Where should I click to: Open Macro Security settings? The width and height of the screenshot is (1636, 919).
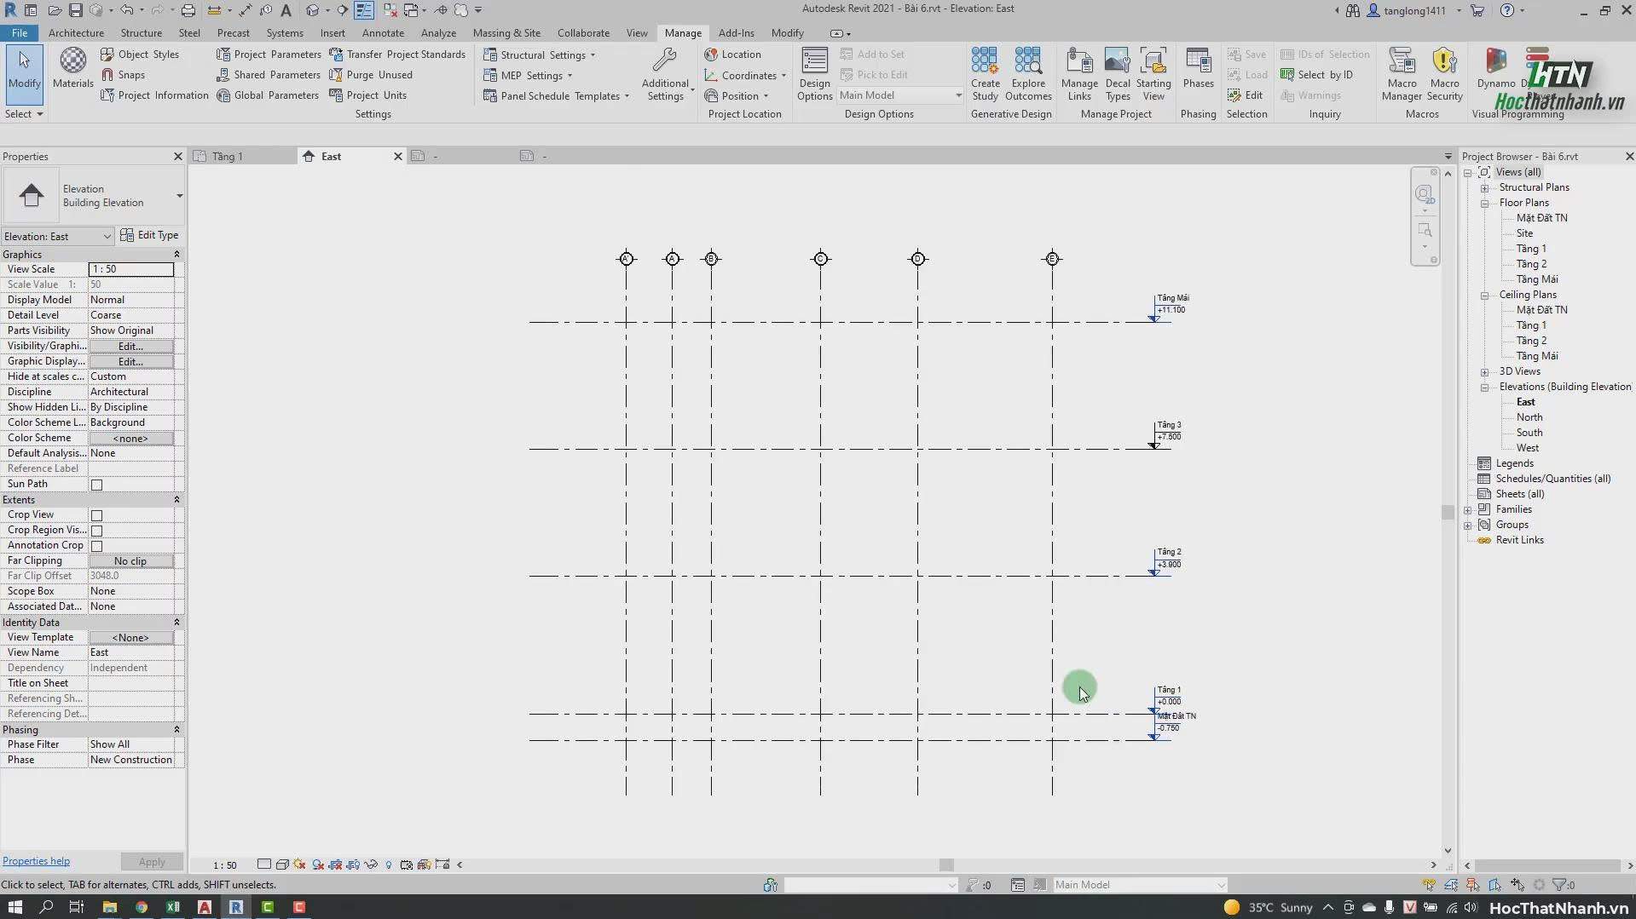pyautogui.click(x=1444, y=75)
